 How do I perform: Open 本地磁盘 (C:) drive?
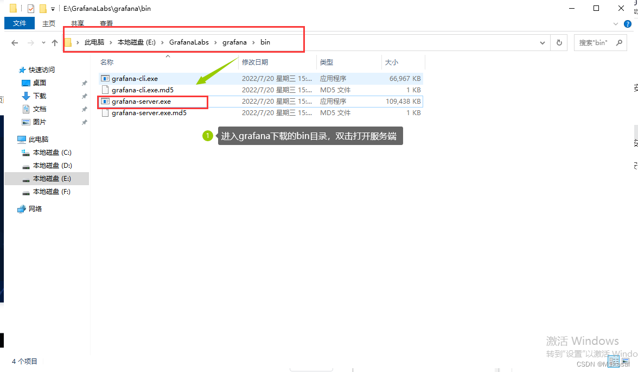click(52, 153)
